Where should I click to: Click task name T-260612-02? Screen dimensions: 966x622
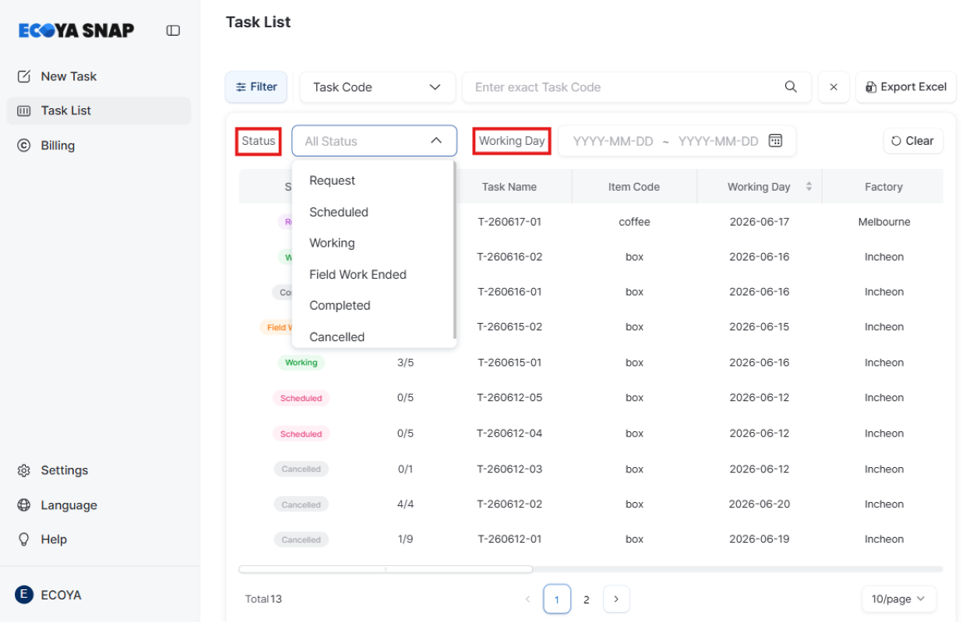(x=509, y=504)
